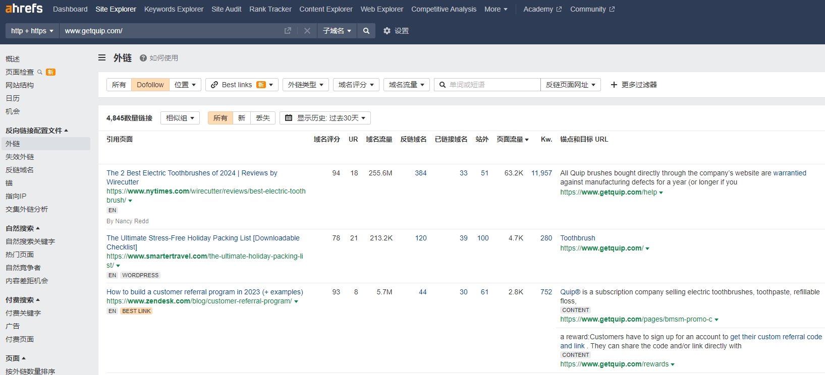This screenshot has width=825, height=375.
Task: Click referring domains value 384
Action: (421, 173)
